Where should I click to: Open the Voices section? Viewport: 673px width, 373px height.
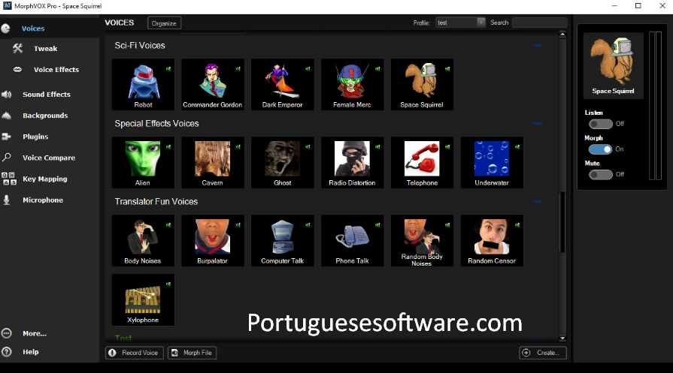click(x=32, y=29)
